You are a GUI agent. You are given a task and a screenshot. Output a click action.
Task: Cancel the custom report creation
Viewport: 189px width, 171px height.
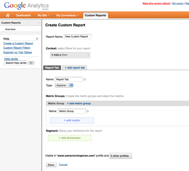pyautogui.click(x=63, y=165)
